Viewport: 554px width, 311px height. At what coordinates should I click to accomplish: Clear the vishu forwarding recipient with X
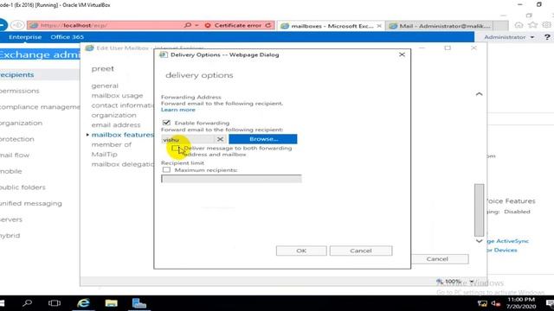[220, 139]
